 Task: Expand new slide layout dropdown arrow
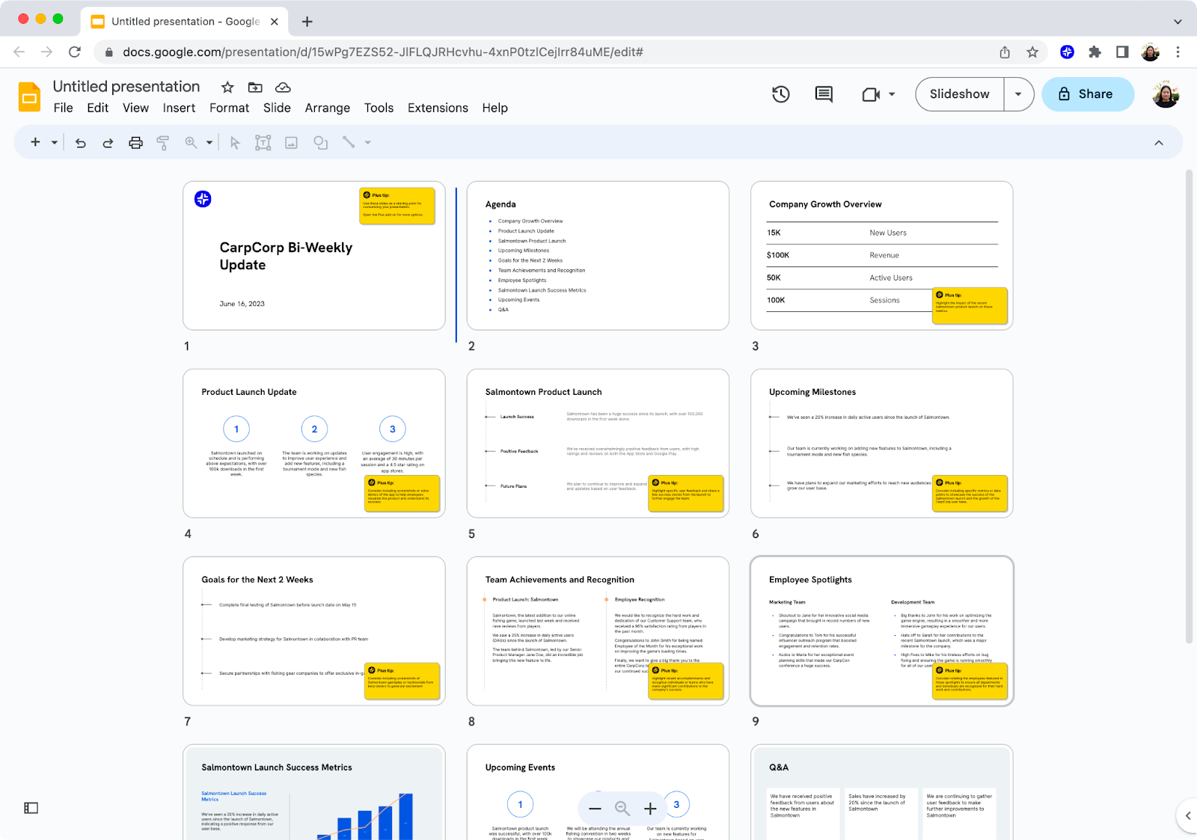point(55,142)
